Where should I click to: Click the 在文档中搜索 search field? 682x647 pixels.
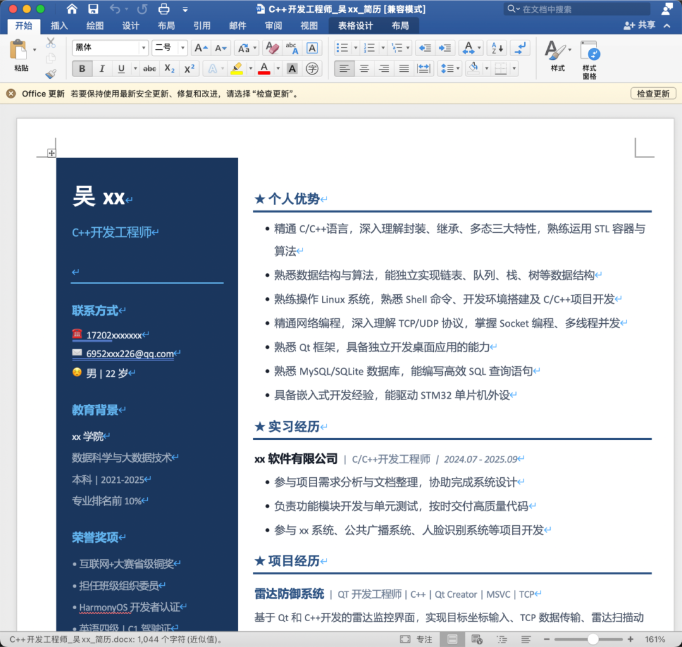click(x=577, y=9)
